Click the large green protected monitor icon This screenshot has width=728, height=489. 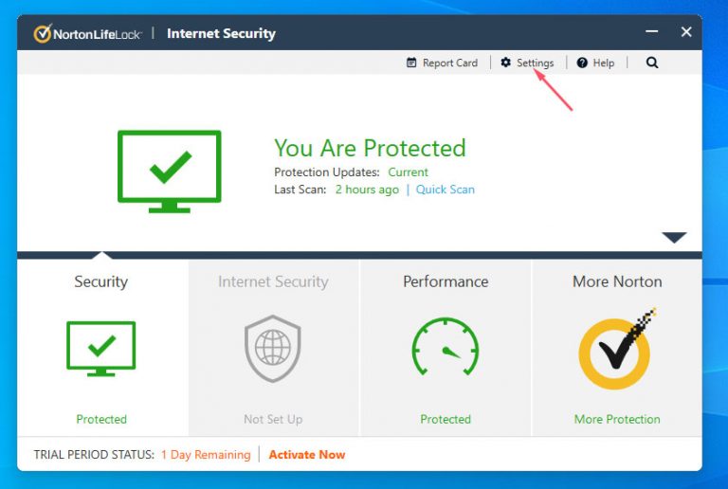coord(169,171)
